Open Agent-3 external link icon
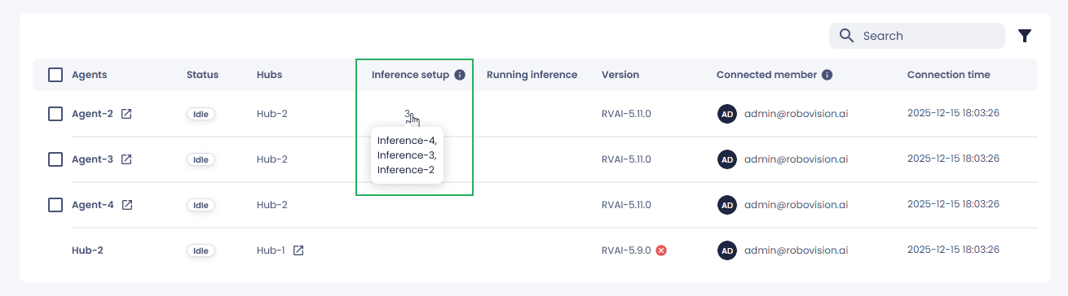 (x=126, y=159)
